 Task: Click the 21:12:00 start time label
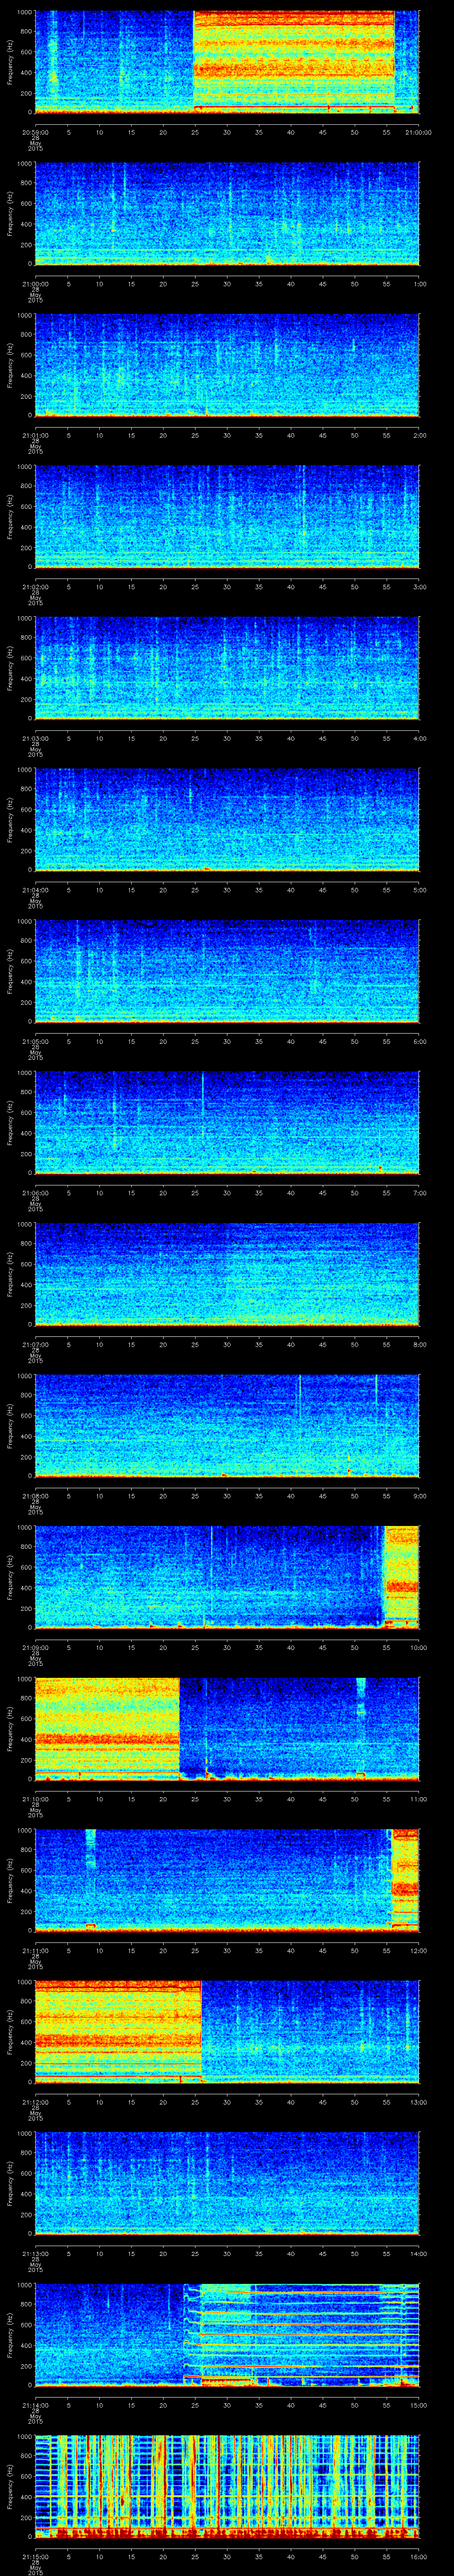tap(35, 2102)
